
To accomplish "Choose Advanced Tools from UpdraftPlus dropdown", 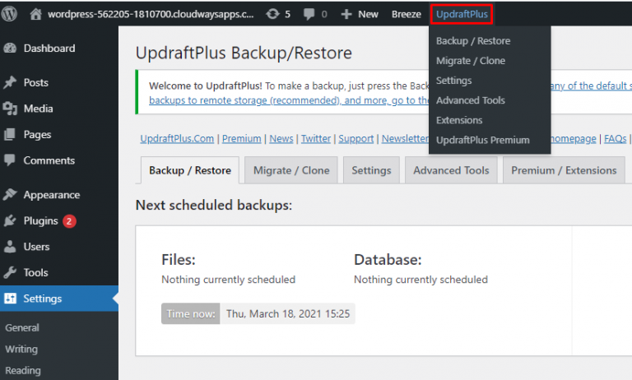I will coord(471,100).
